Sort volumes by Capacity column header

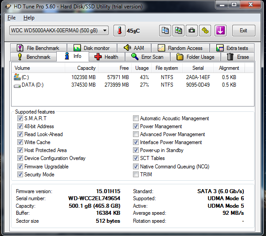pos(86,68)
